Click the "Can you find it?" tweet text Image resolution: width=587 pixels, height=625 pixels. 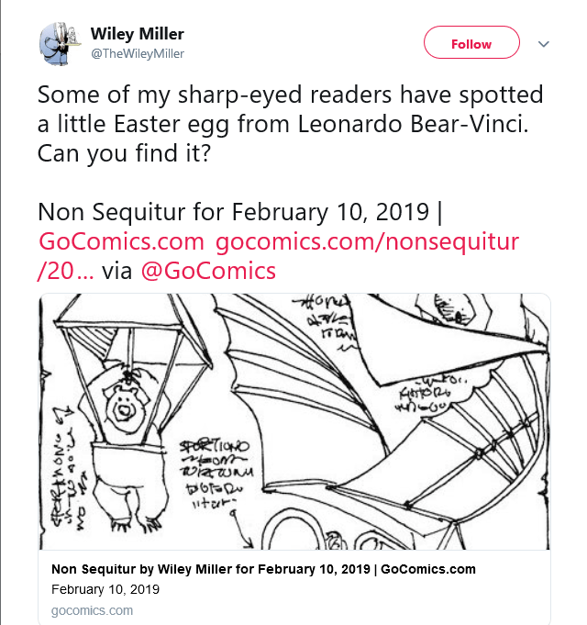pyautogui.click(x=124, y=153)
